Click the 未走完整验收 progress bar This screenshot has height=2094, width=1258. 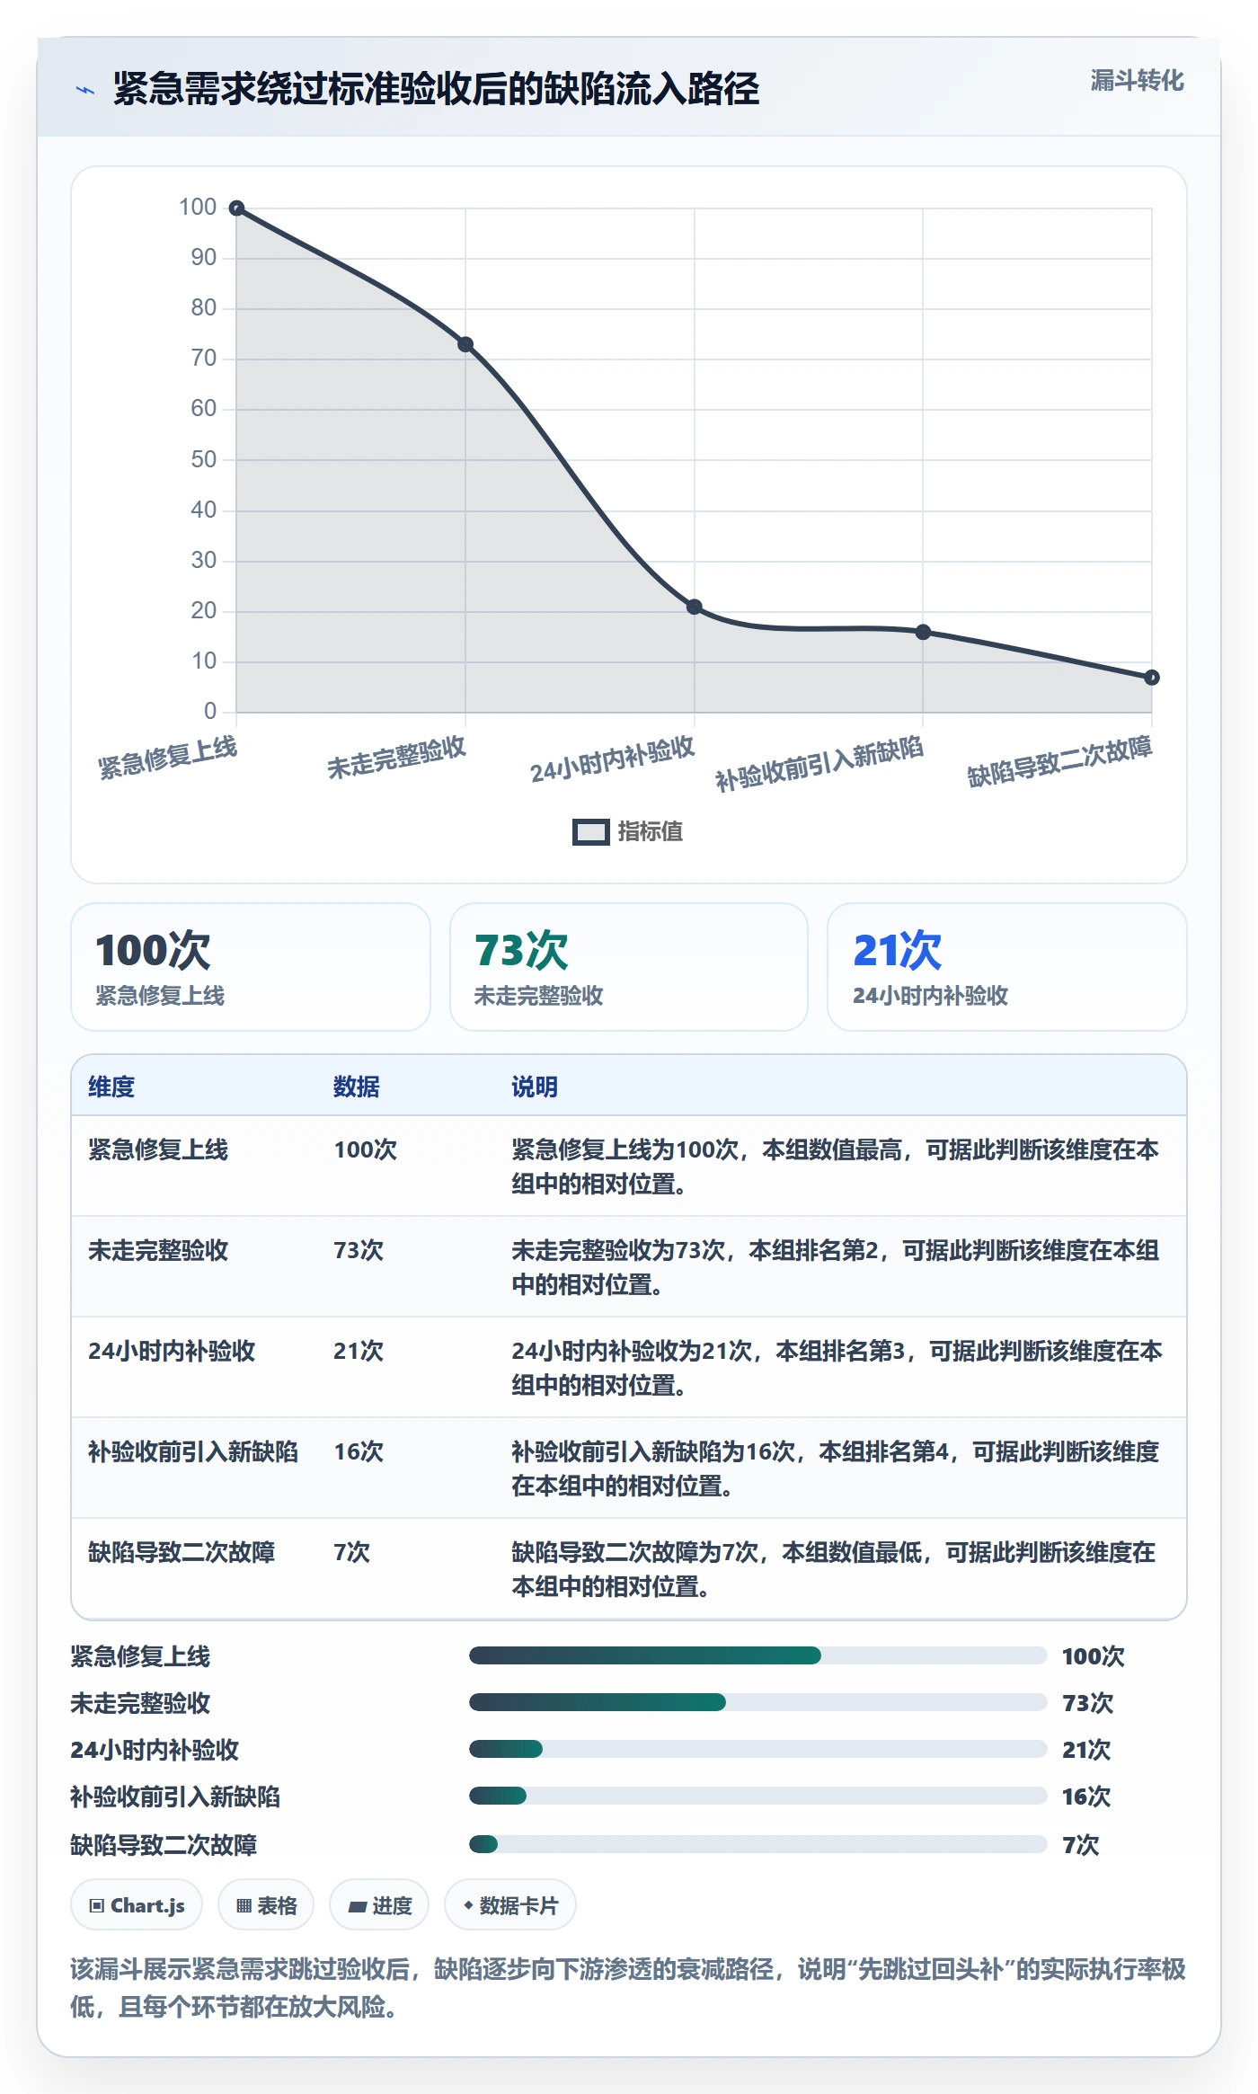tap(758, 1702)
